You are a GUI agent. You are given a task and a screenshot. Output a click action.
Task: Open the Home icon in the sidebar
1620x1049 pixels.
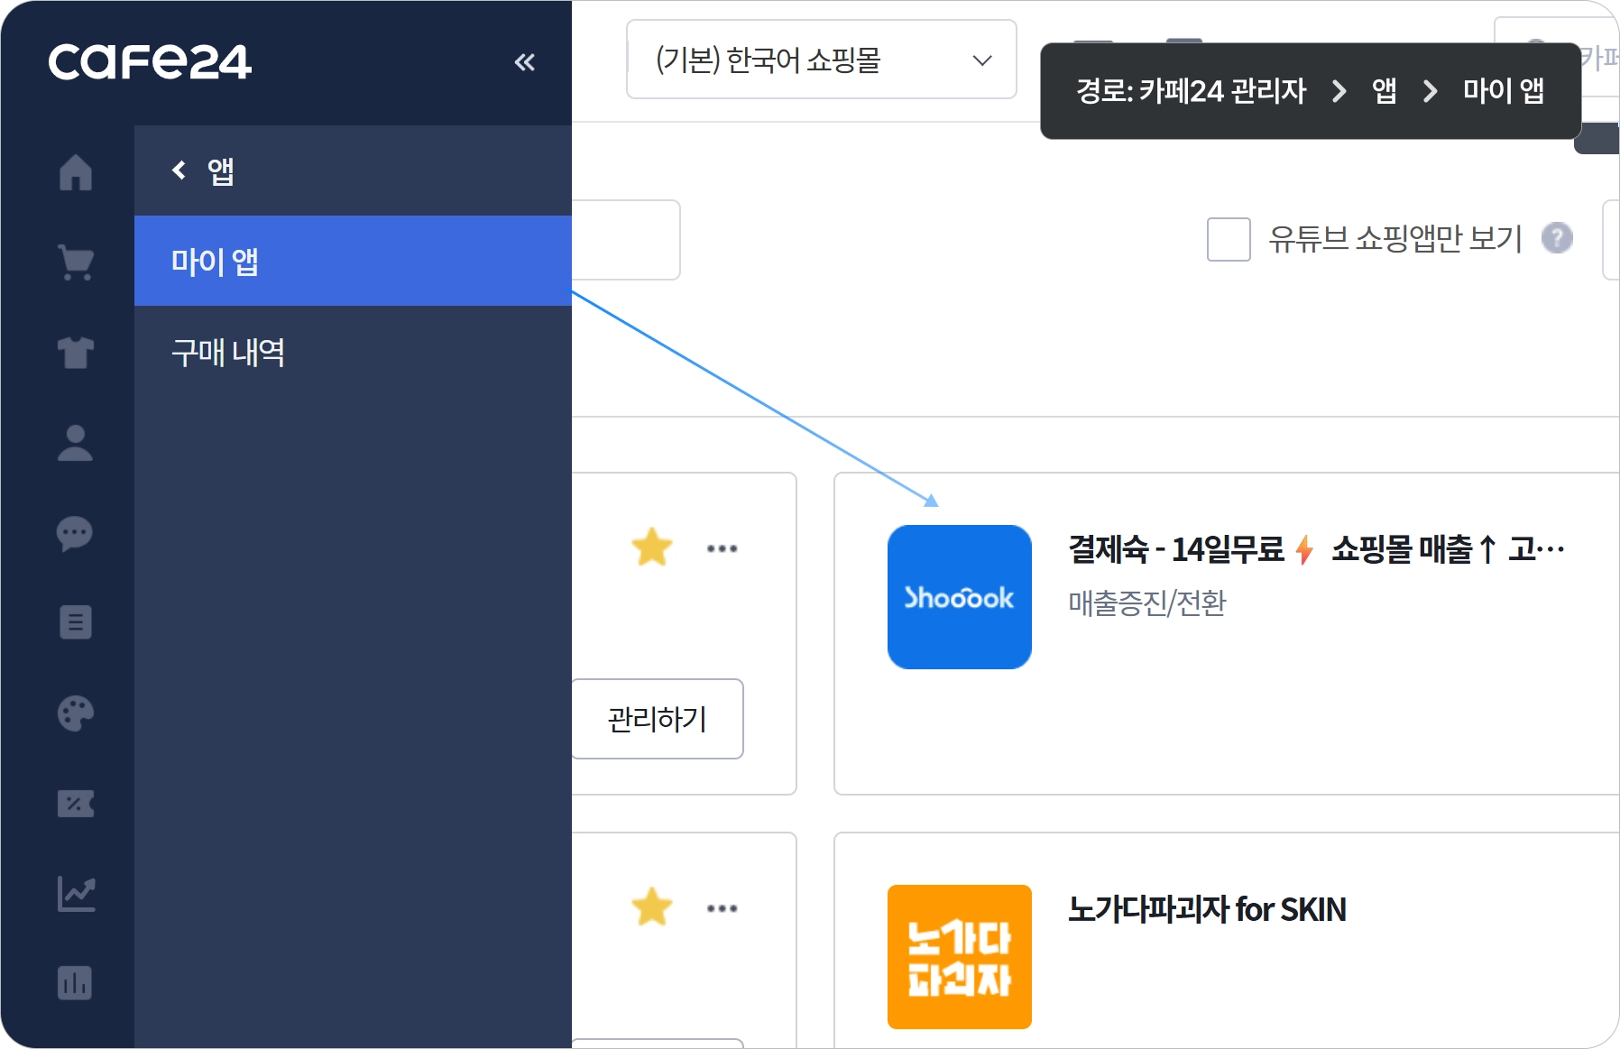click(x=76, y=172)
